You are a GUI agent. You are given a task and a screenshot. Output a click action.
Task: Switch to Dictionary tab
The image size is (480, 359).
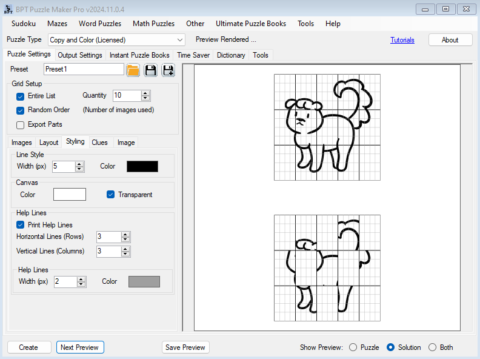pos(231,55)
